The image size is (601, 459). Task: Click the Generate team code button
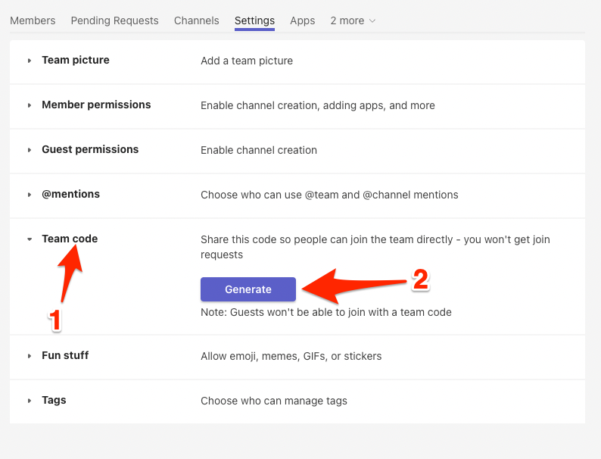248,289
